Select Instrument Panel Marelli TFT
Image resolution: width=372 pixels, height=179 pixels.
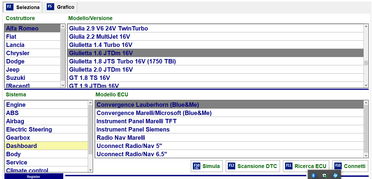229,121
